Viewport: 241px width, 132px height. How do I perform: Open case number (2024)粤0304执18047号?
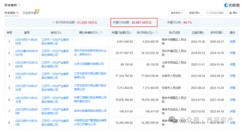click(26, 53)
